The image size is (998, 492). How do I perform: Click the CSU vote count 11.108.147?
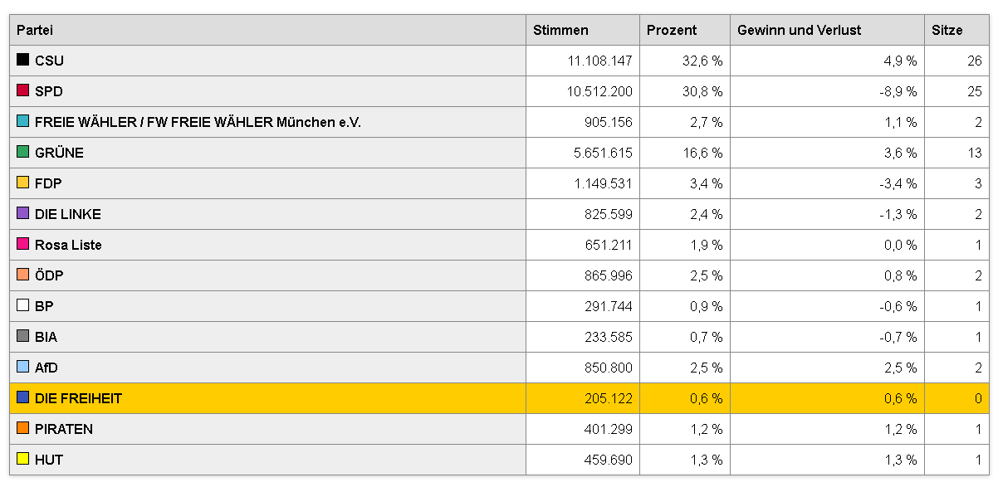point(599,61)
